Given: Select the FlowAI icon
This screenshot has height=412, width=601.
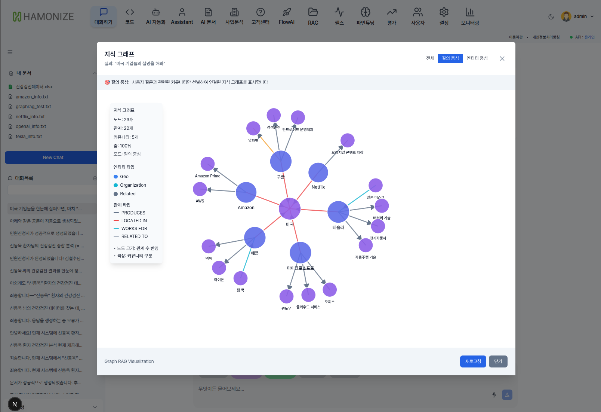Looking at the screenshot, I should (x=286, y=16).
